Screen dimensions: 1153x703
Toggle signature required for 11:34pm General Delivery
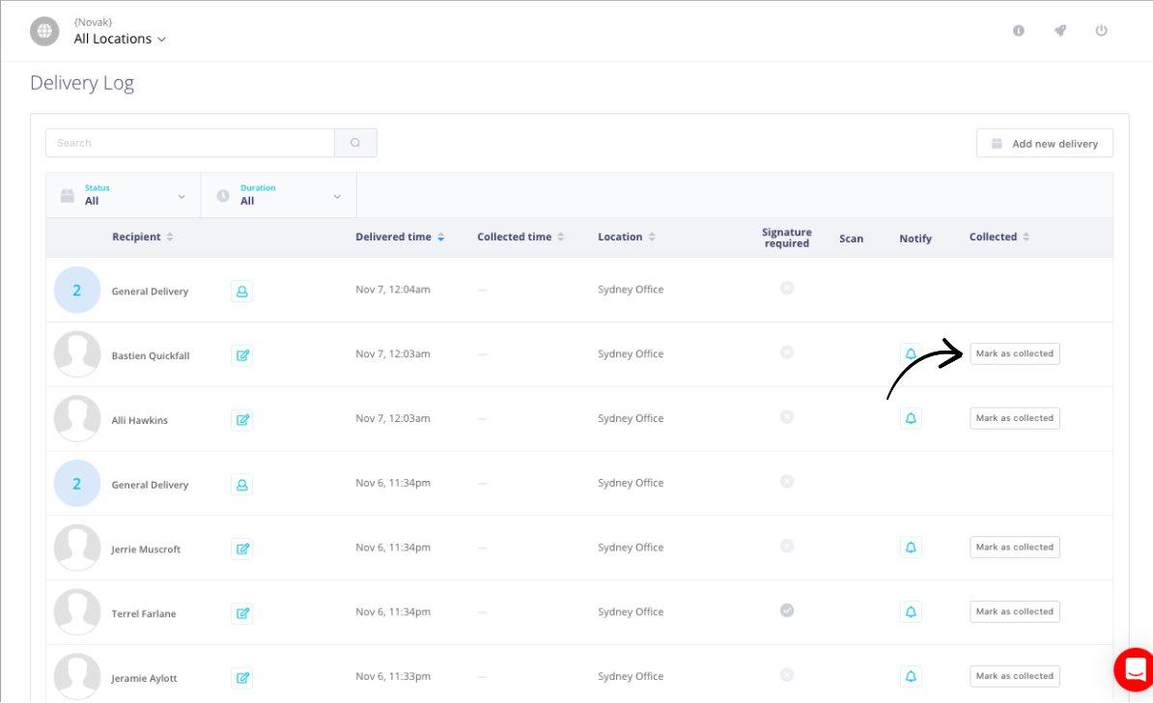787,481
